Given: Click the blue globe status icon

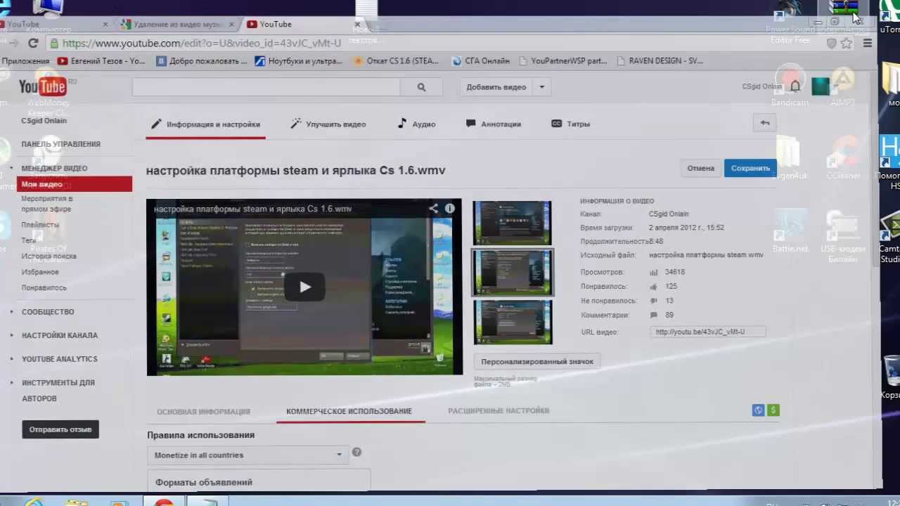Looking at the screenshot, I should [758, 410].
